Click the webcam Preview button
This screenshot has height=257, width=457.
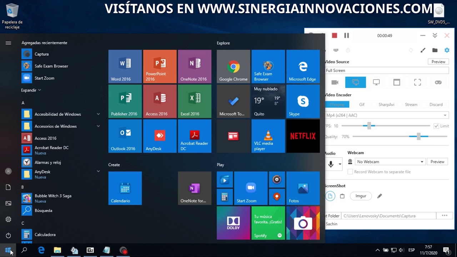[437, 162]
